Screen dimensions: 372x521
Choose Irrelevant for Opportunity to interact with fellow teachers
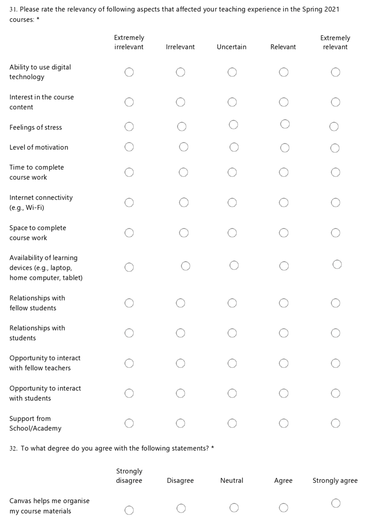[181, 363]
